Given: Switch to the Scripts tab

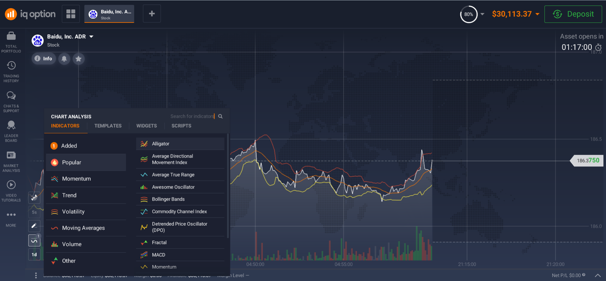Looking at the screenshot, I should click(181, 126).
